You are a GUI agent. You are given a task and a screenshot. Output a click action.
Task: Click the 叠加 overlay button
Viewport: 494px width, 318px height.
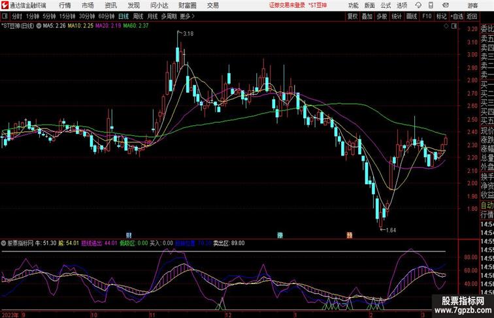pyautogui.click(x=367, y=16)
